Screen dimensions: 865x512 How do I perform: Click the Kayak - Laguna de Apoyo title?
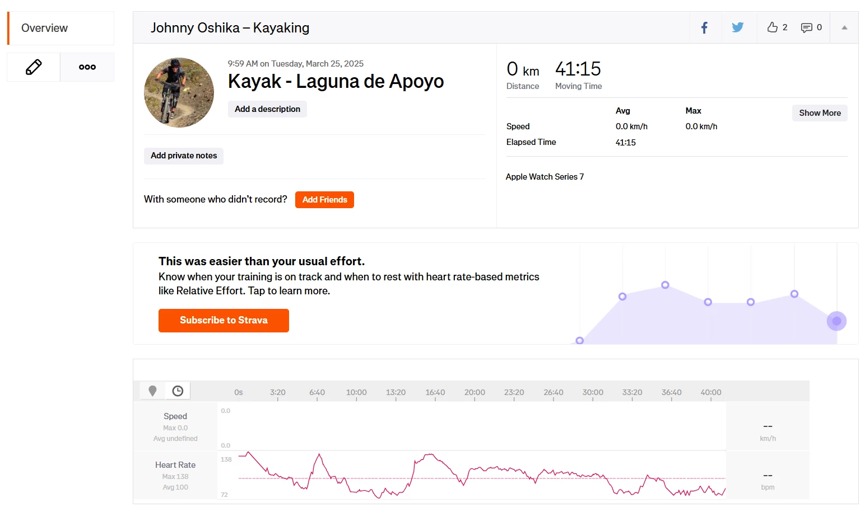click(x=336, y=81)
